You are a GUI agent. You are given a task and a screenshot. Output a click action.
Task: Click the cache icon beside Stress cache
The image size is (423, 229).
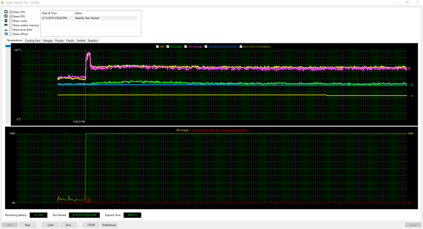point(6,21)
